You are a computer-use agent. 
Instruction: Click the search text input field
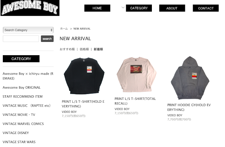pos(21,39)
